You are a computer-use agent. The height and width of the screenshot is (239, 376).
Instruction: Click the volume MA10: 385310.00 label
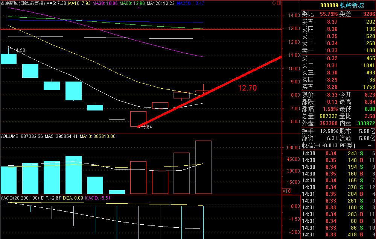[x=97, y=136]
